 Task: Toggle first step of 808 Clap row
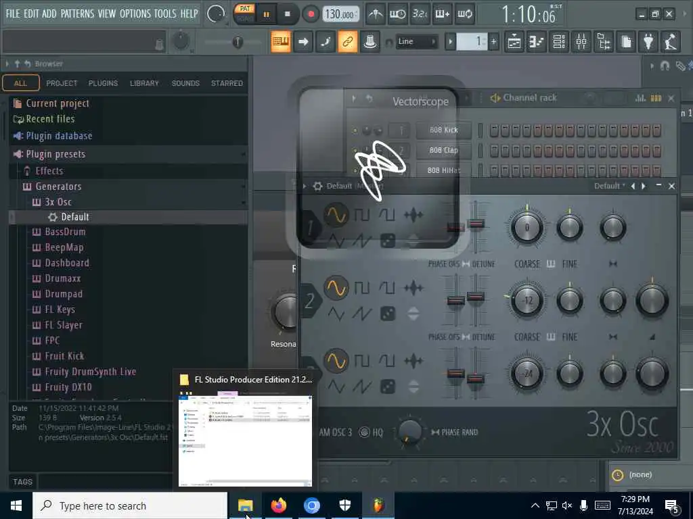click(x=494, y=151)
